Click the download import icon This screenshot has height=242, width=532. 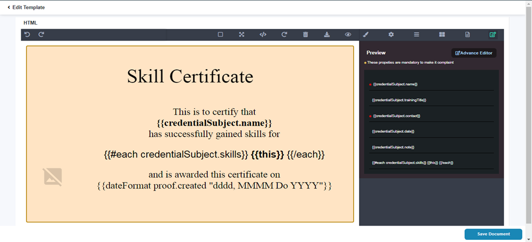point(327,34)
